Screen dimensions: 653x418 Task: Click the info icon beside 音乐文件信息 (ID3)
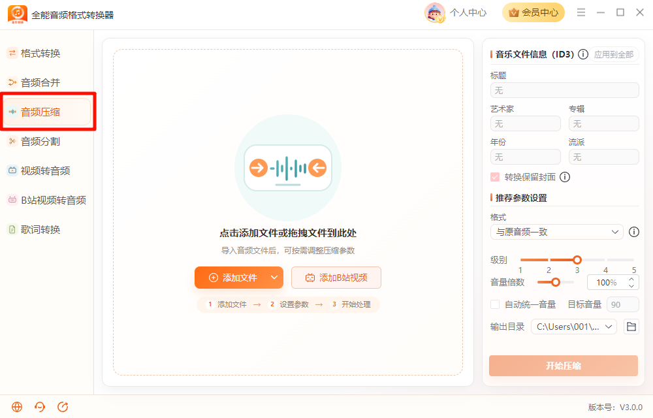pos(583,54)
